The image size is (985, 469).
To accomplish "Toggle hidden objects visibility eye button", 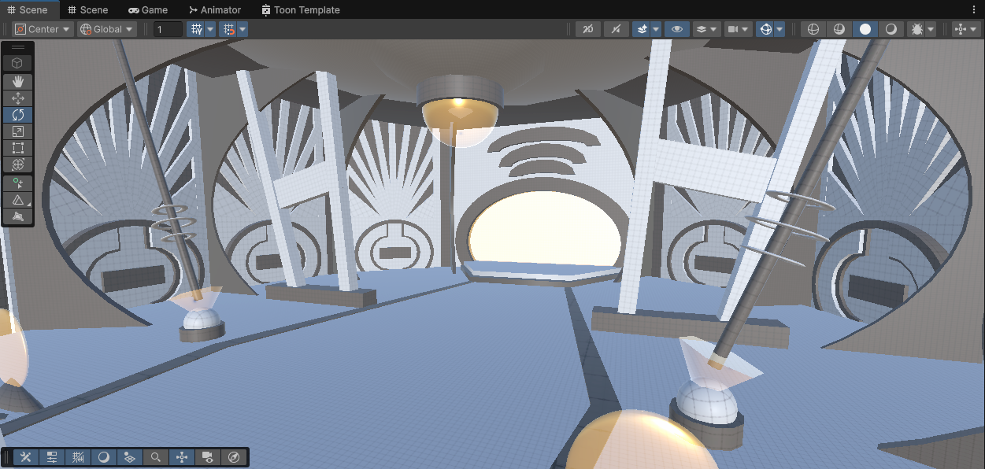I will (676, 29).
